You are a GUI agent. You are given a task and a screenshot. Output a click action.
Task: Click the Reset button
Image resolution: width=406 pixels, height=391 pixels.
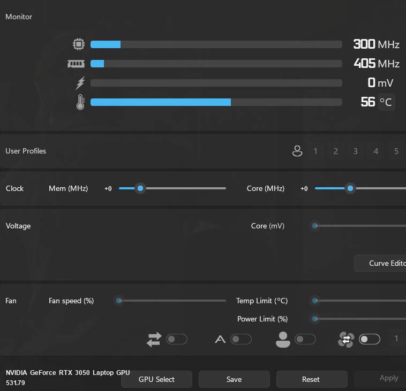click(x=312, y=379)
